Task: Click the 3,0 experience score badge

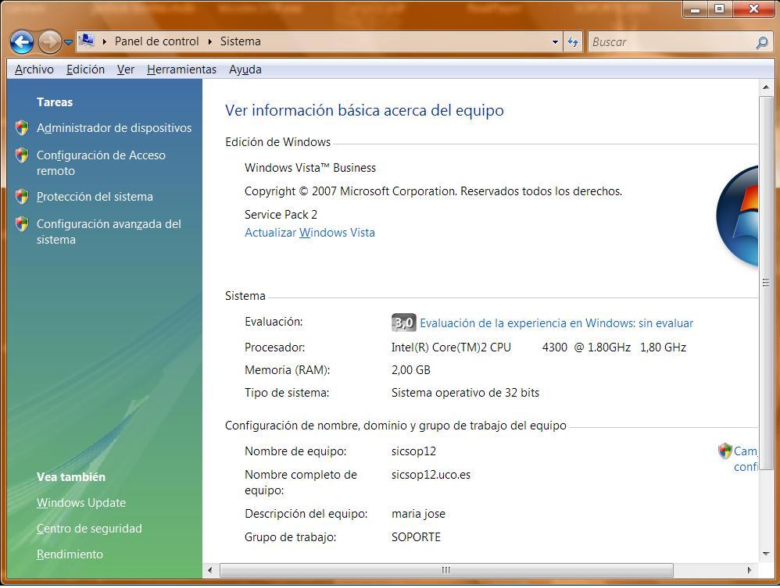Action: (x=403, y=323)
